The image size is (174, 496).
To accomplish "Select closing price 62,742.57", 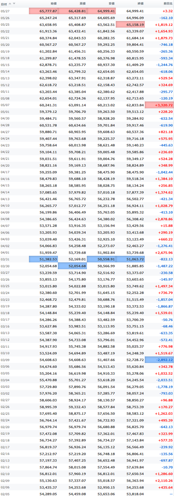I will 135,85.
